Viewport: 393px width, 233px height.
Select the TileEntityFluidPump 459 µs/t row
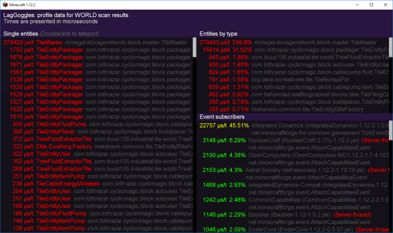[x=97, y=124]
